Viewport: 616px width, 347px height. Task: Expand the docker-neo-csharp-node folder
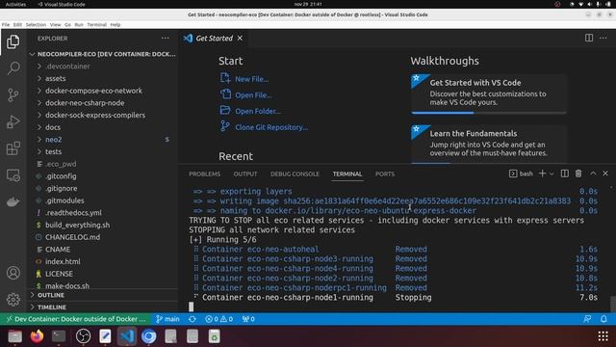103,103
